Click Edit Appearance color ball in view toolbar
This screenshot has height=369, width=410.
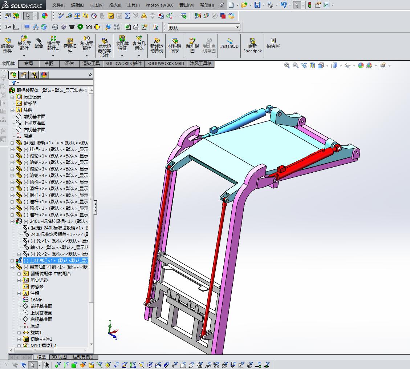[x=361, y=65]
